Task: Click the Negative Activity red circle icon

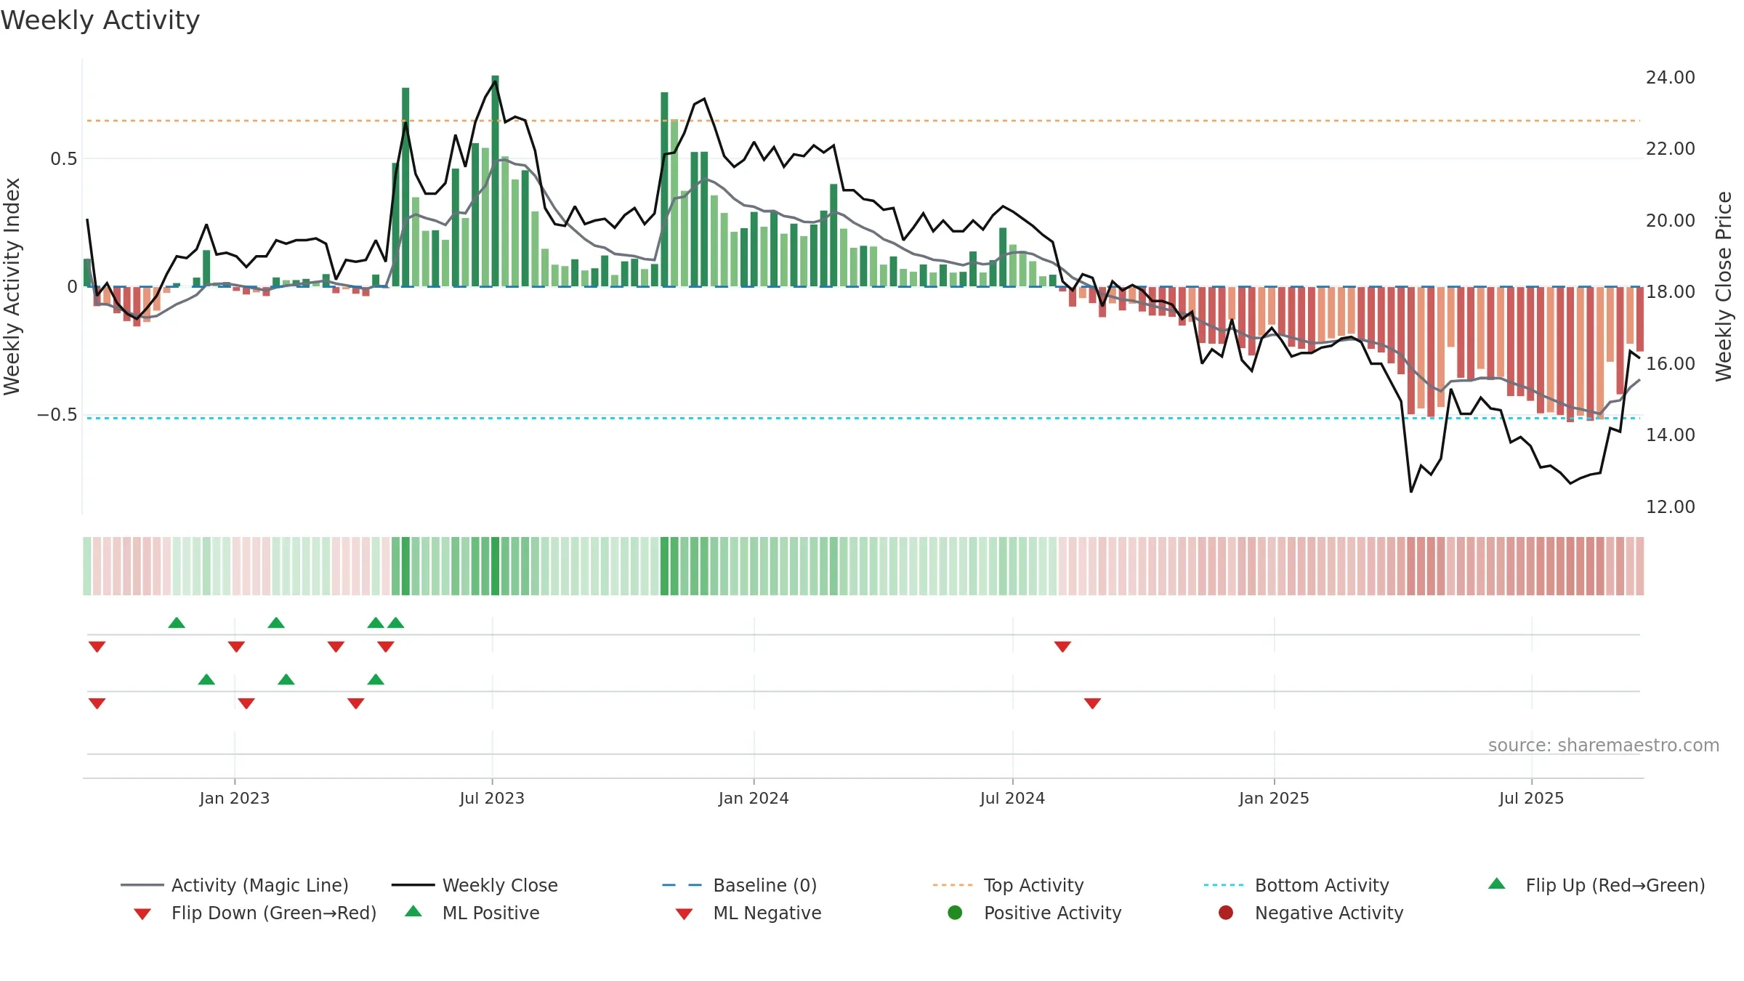Action: pos(1226,913)
